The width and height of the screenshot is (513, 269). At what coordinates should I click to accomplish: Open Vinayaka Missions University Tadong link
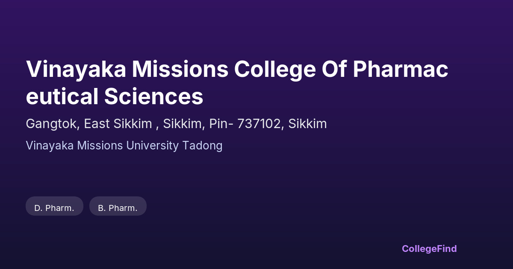124,146
